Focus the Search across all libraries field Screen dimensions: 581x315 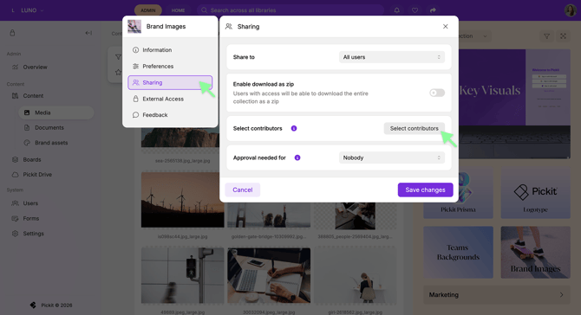point(290,10)
